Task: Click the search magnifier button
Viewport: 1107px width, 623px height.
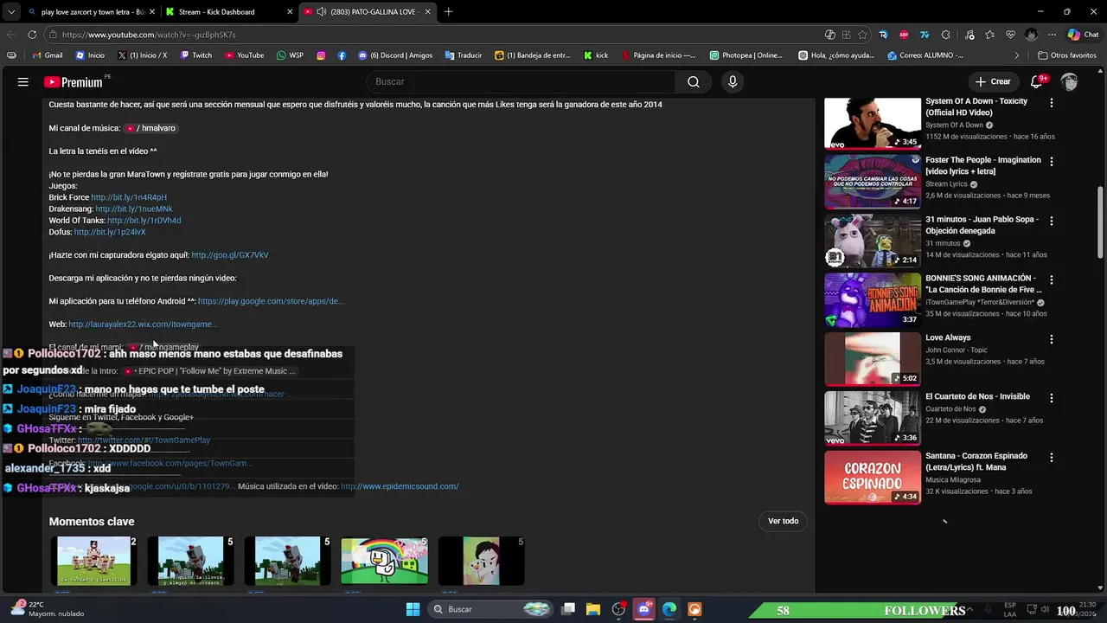Action: pos(694,81)
